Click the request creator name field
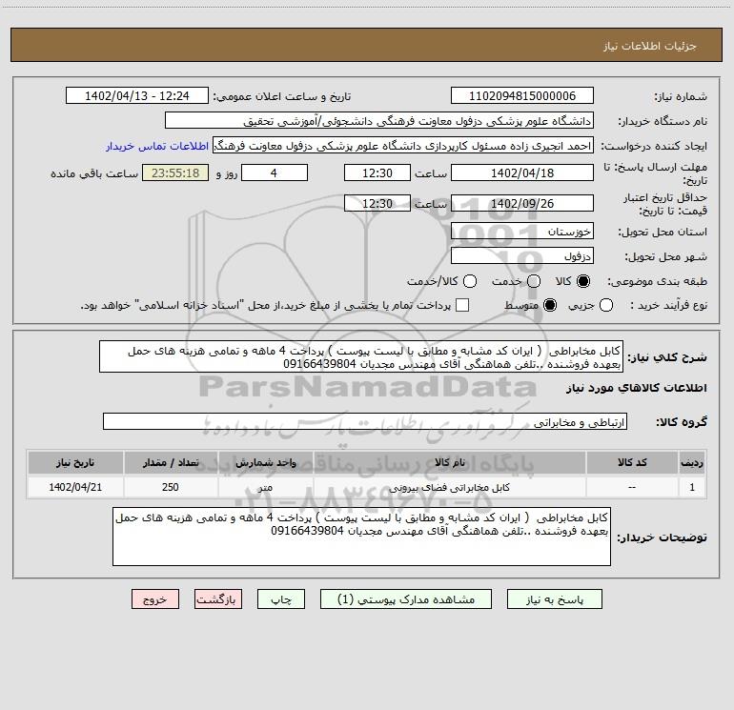This screenshot has height=710, width=734. point(403,146)
